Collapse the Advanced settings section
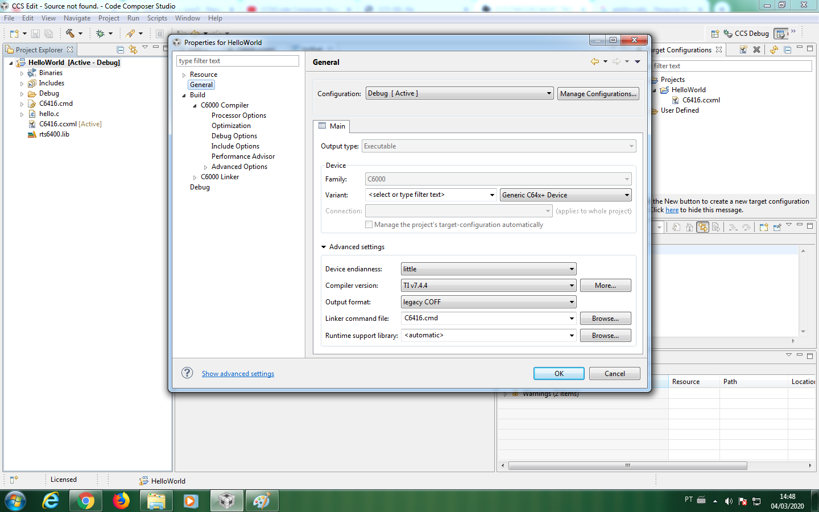Screen dimensions: 819x512 coord(324,247)
